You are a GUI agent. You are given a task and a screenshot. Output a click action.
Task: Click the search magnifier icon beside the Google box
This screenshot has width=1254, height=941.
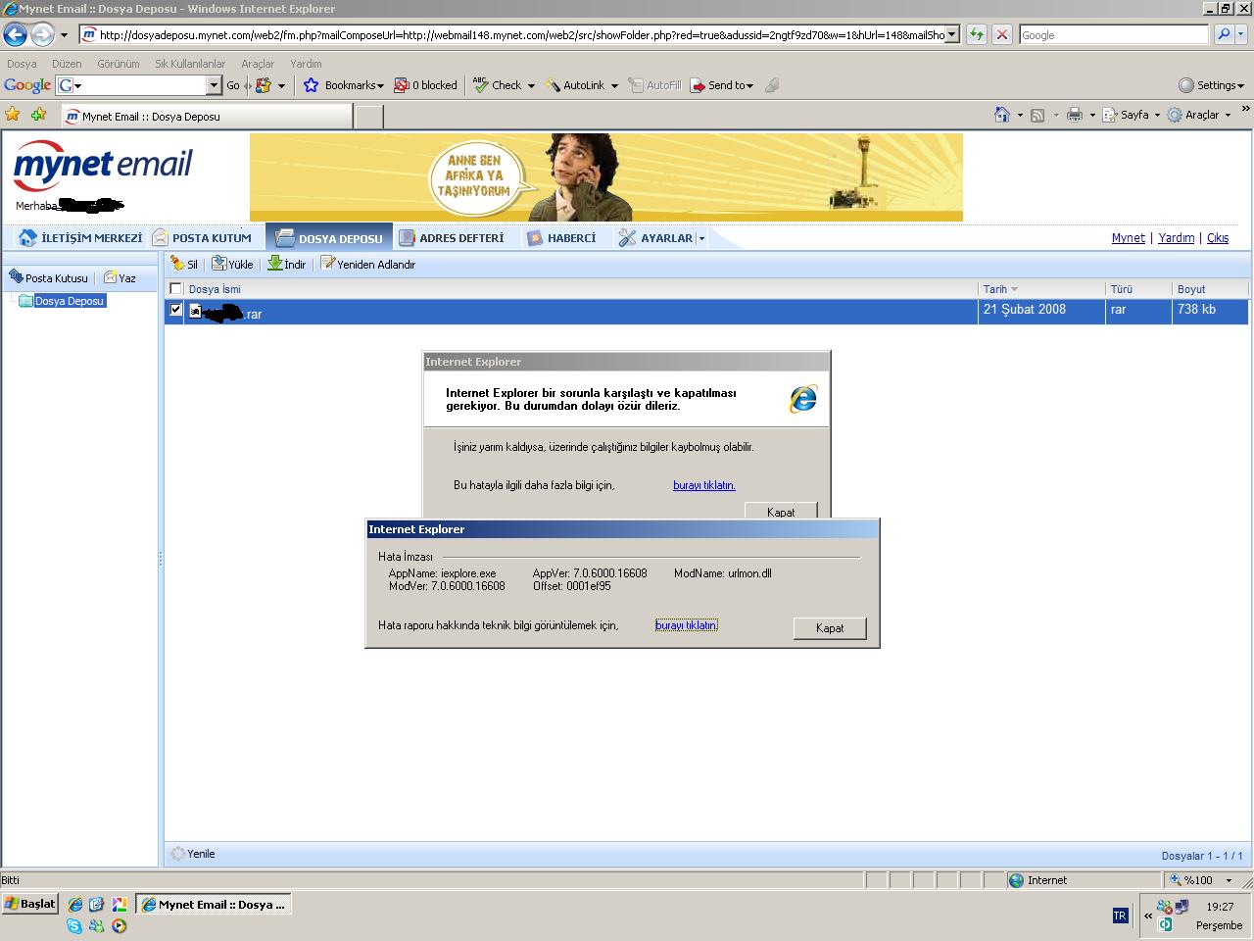coord(1223,34)
